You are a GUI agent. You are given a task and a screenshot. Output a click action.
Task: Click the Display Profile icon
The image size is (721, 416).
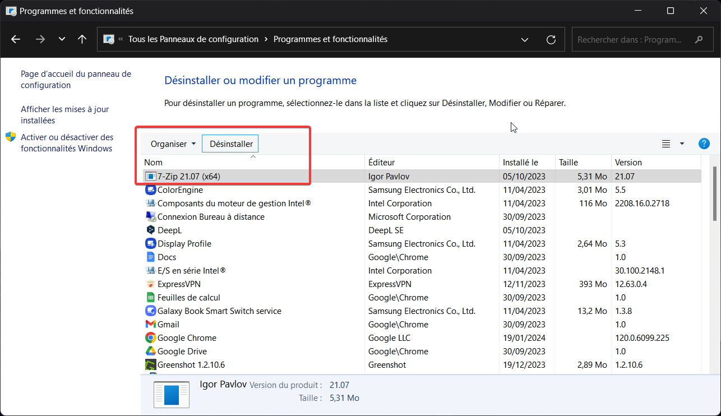pyautogui.click(x=150, y=244)
